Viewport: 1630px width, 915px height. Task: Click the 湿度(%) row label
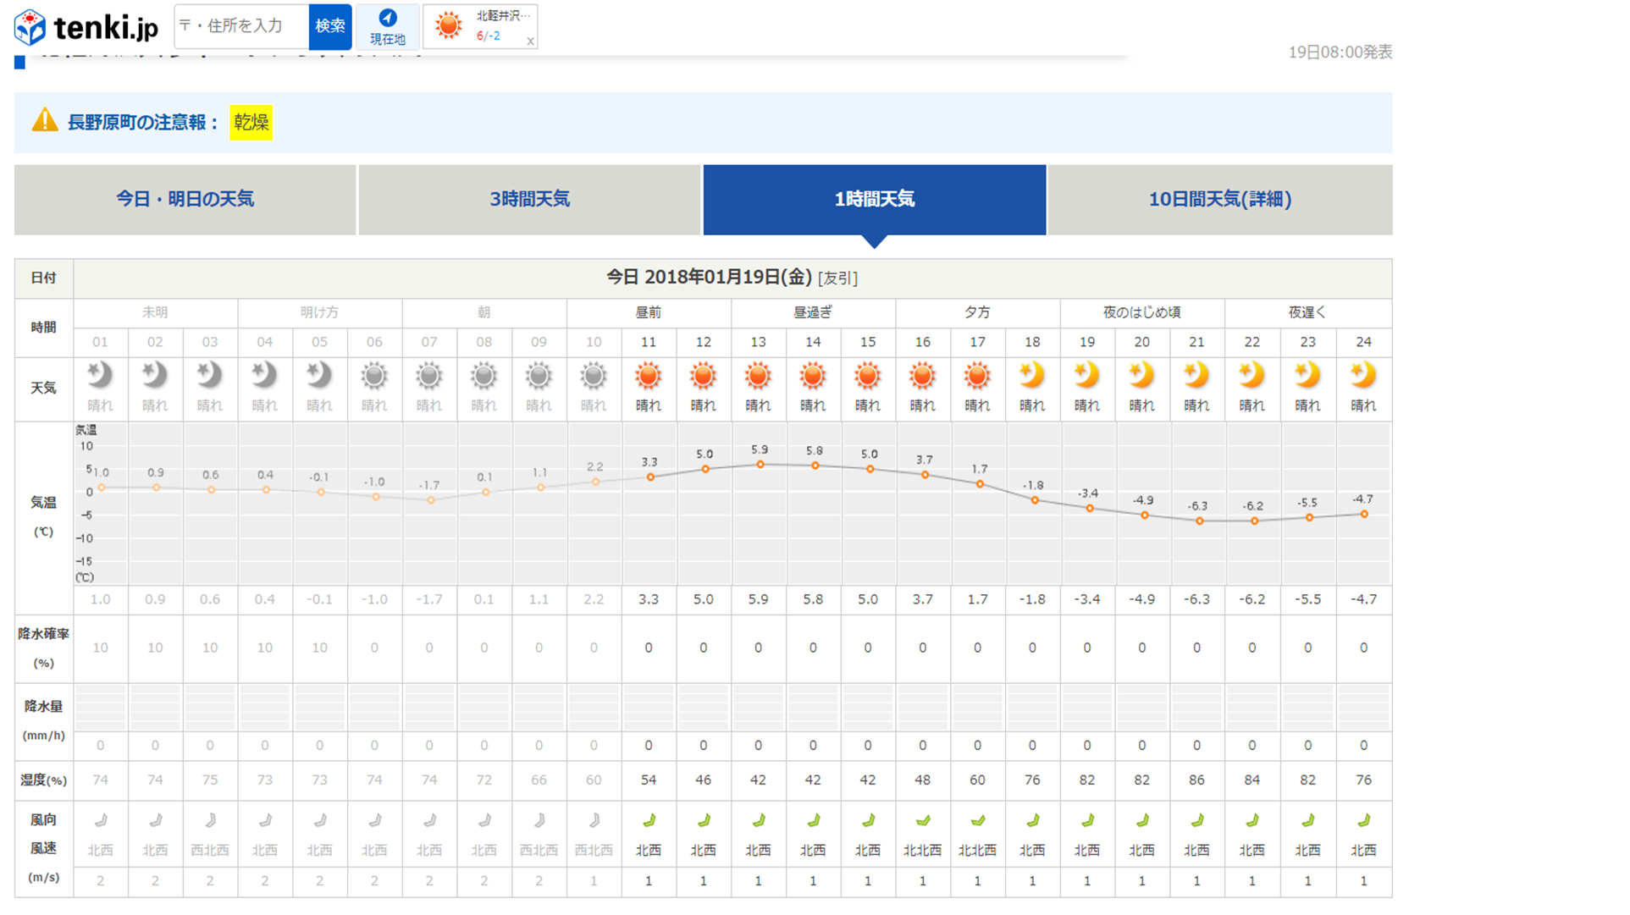[43, 780]
